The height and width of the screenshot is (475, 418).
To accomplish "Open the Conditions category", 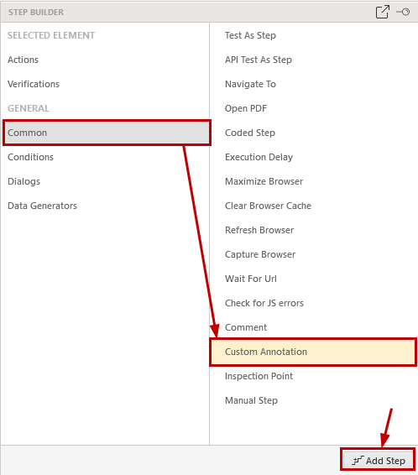I will coord(30,157).
